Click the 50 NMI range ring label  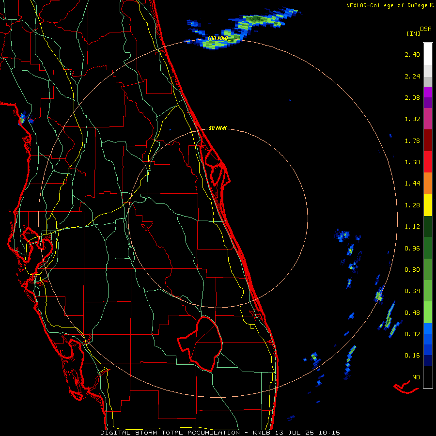coord(218,128)
